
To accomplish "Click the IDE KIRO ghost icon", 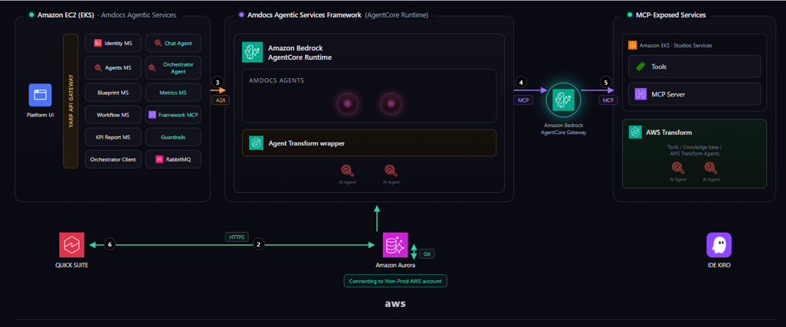I will pyautogui.click(x=719, y=245).
